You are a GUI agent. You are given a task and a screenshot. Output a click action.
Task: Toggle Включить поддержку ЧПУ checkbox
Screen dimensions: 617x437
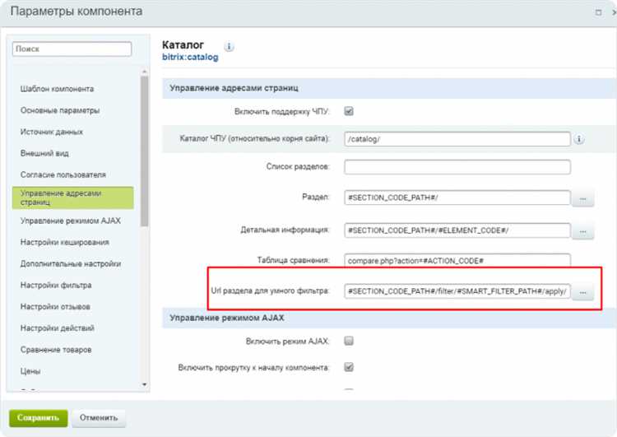(349, 111)
